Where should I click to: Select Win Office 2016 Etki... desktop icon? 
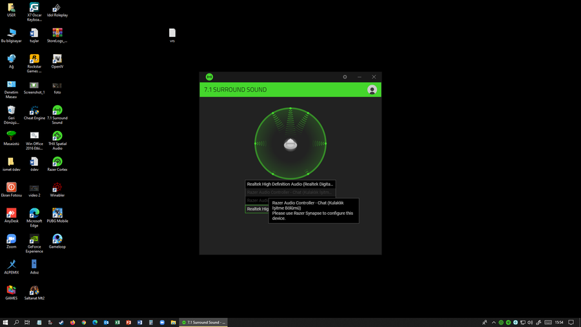coord(34,141)
